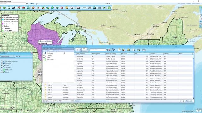Select ZIP5 codes entry in dataset dropdown list

[x=50, y=60]
